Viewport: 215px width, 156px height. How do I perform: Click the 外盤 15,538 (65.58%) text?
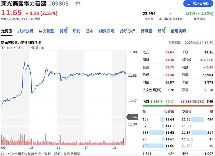pyautogui.click(x=197, y=102)
